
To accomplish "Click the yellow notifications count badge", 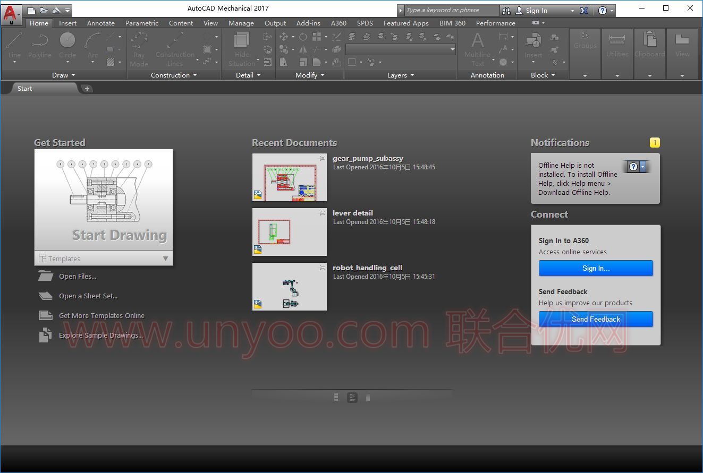I will [x=655, y=142].
